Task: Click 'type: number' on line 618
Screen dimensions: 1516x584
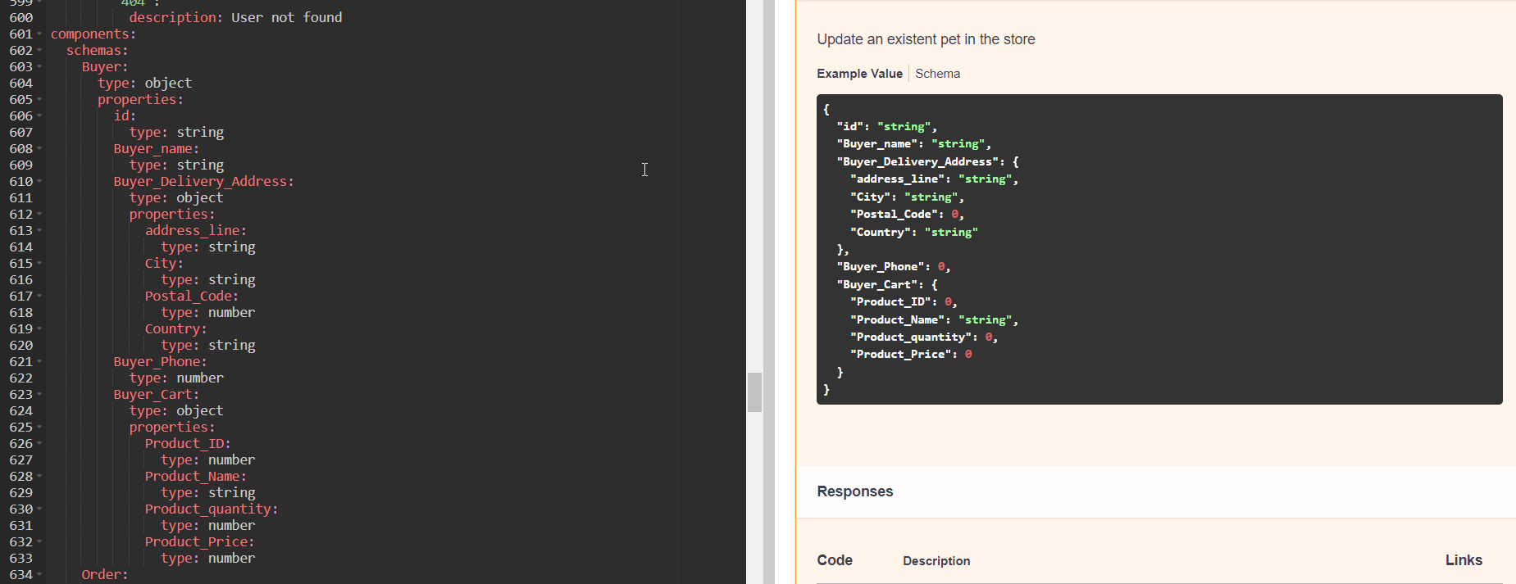Action: [x=207, y=313]
